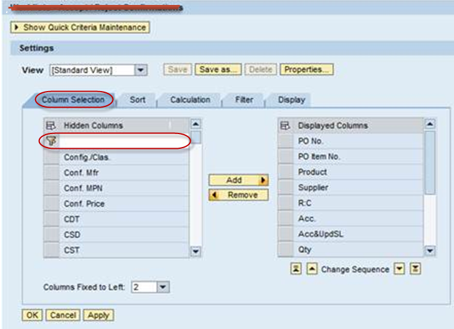Image resolution: width=454 pixels, height=329 pixels.
Task: Open the Filter tab
Action: click(x=244, y=100)
